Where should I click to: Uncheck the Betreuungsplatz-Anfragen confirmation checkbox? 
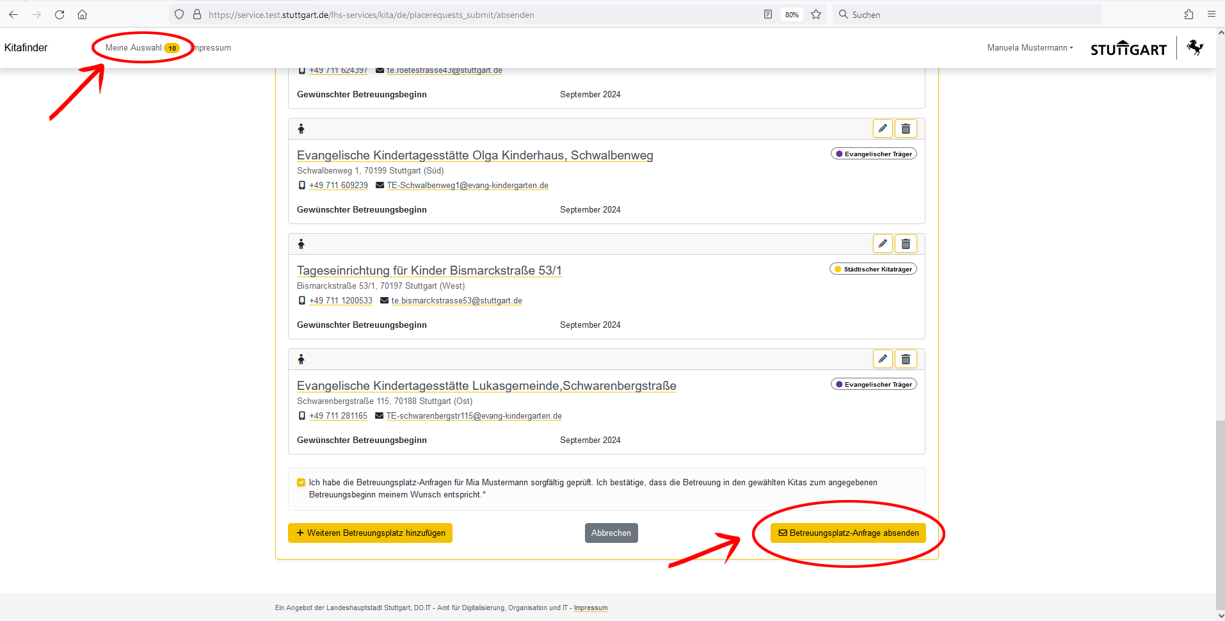tap(301, 483)
